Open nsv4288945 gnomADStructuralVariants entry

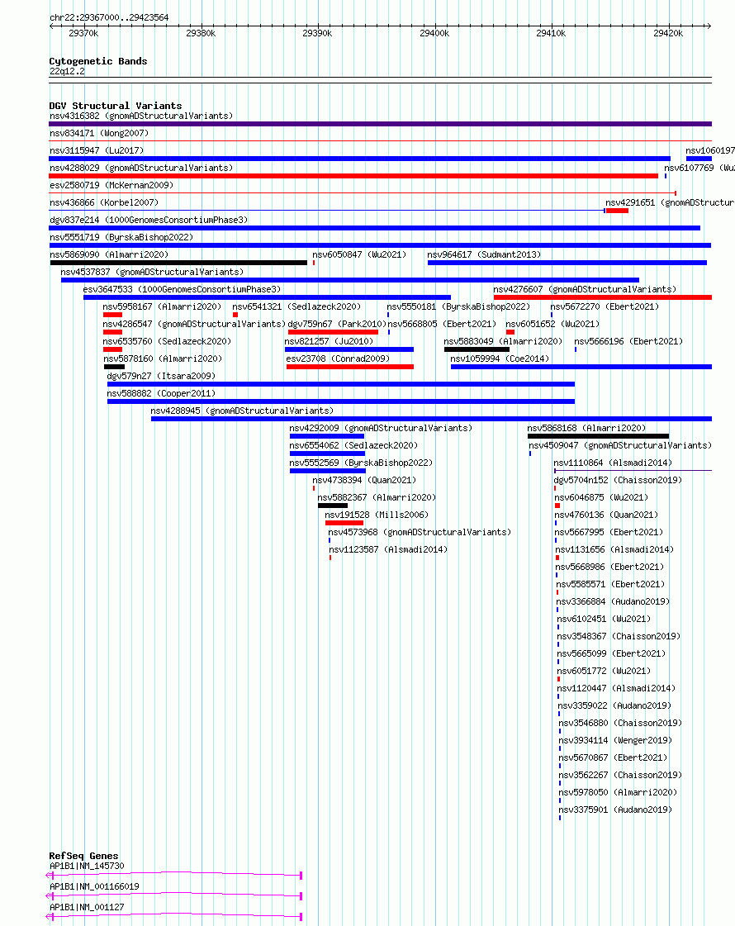[x=242, y=411]
